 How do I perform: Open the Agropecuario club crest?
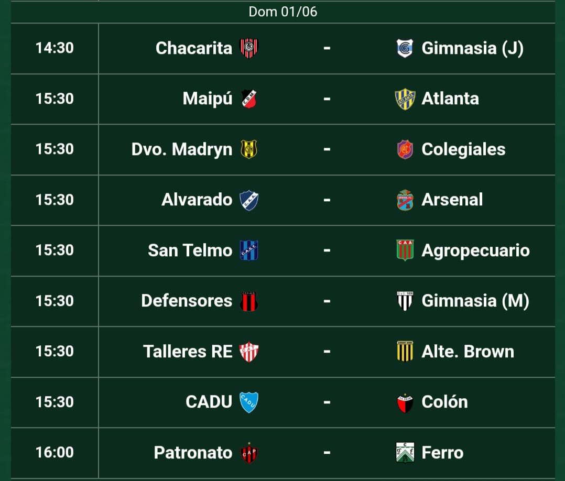[405, 250]
